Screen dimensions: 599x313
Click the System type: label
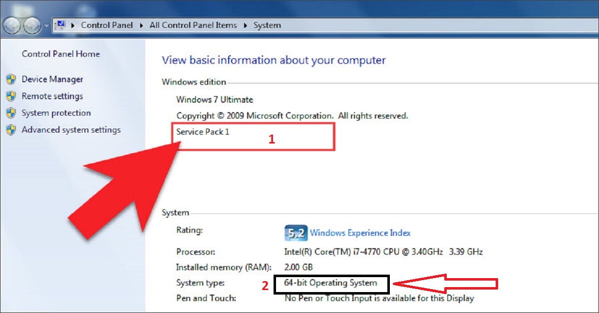click(200, 283)
